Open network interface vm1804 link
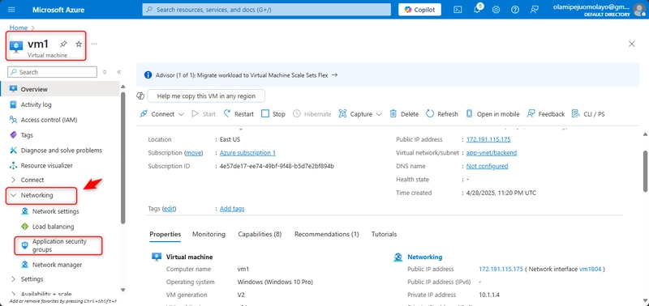This screenshot has height=306, width=649. 590,269
